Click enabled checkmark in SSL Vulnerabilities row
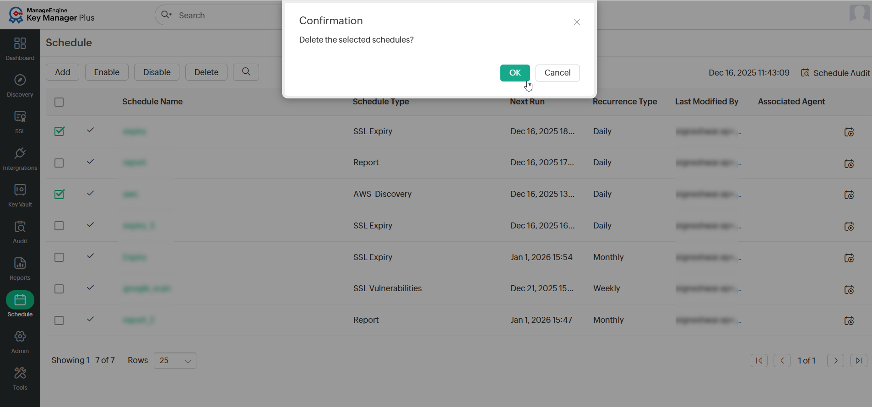This screenshot has height=407, width=872. [x=90, y=287]
